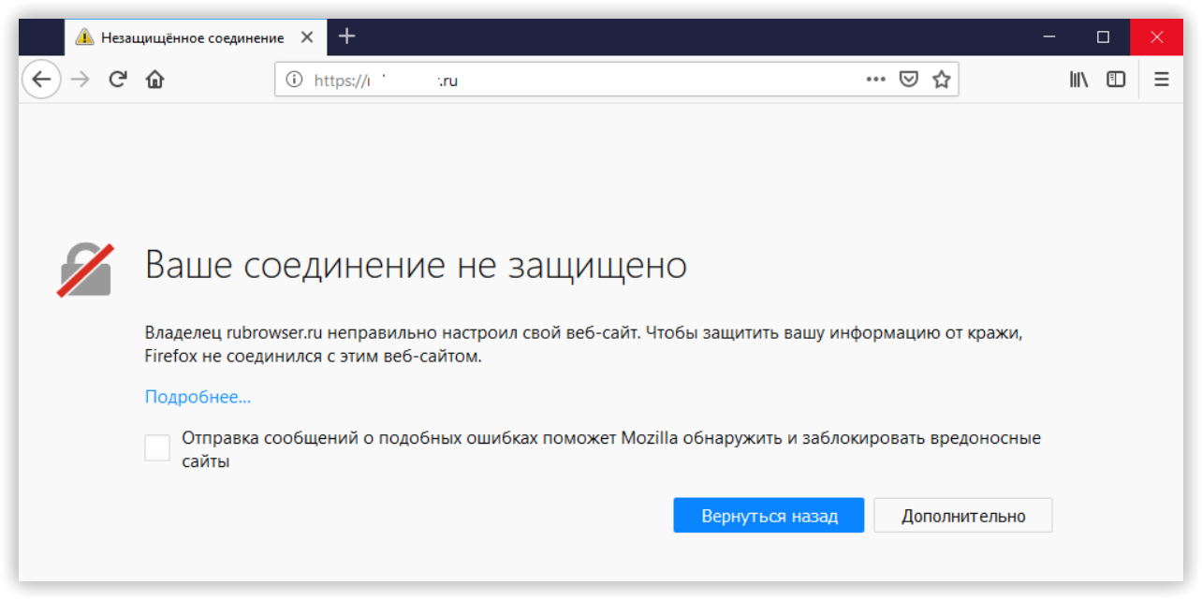Screen dimensions: 1202x600
Task: Click the Дополнительно button
Action: point(963,516)
